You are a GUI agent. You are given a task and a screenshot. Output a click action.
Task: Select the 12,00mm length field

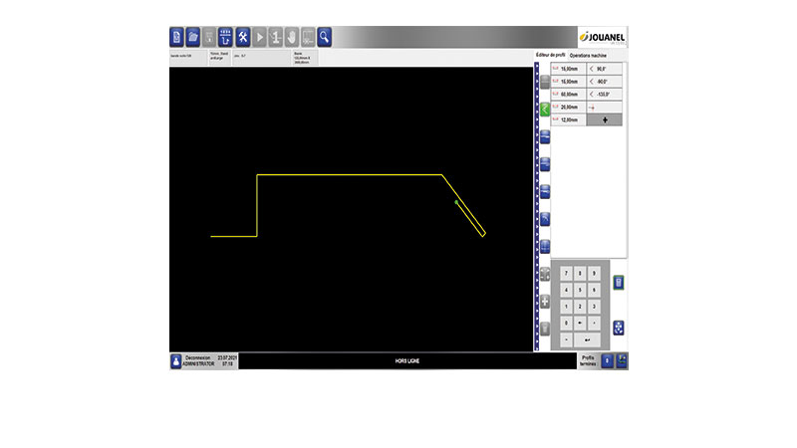click(x=568, y=119)
